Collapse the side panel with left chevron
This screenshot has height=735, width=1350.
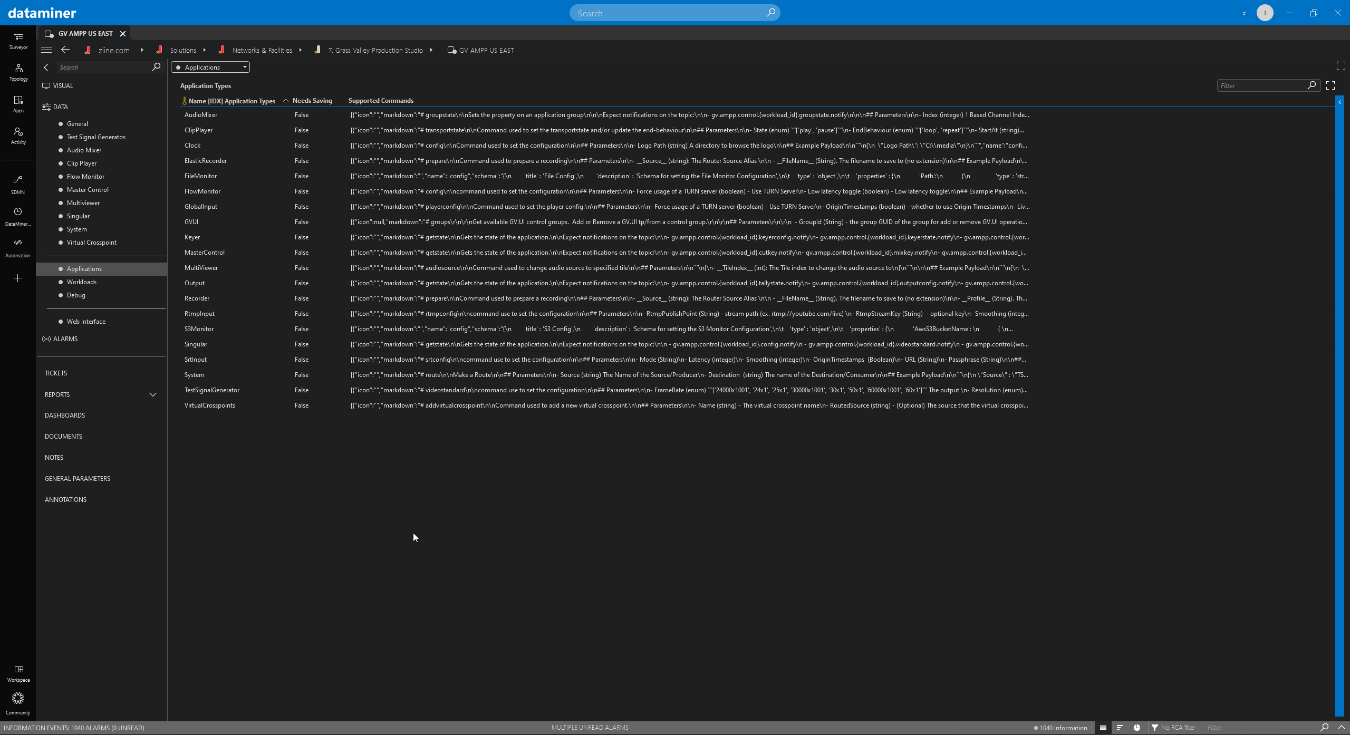(x=46, y=67)
